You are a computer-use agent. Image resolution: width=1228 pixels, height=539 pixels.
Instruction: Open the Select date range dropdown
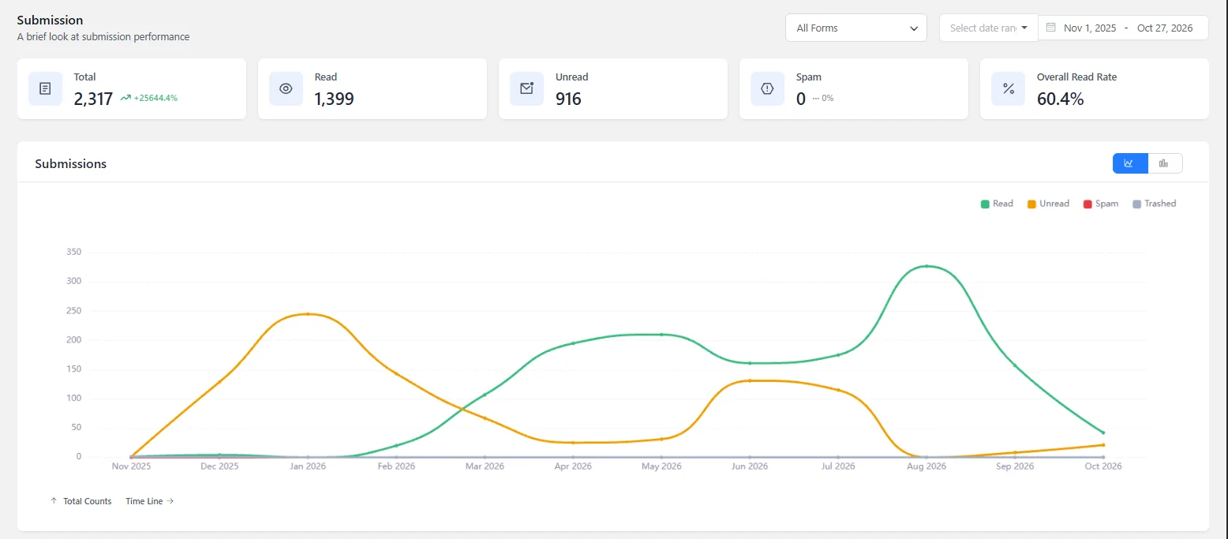pyautogui.click(x=988, y=28)
